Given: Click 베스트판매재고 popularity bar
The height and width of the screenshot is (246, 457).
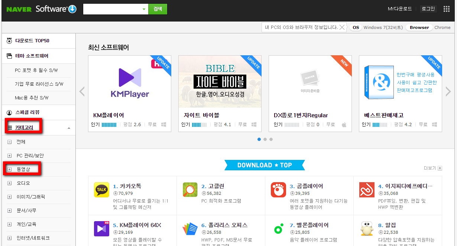Looking at the screenshot, I should [380, 125].
